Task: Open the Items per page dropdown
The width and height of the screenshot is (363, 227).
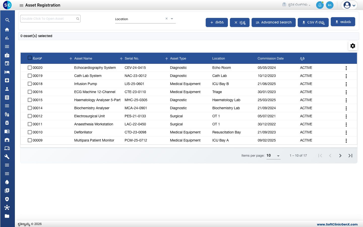Action: 274,156
